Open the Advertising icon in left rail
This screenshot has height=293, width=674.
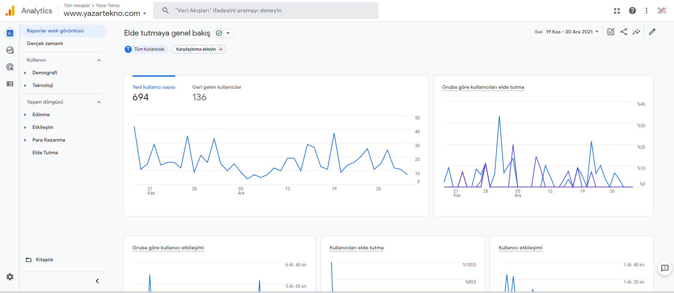tap(10, 67)
